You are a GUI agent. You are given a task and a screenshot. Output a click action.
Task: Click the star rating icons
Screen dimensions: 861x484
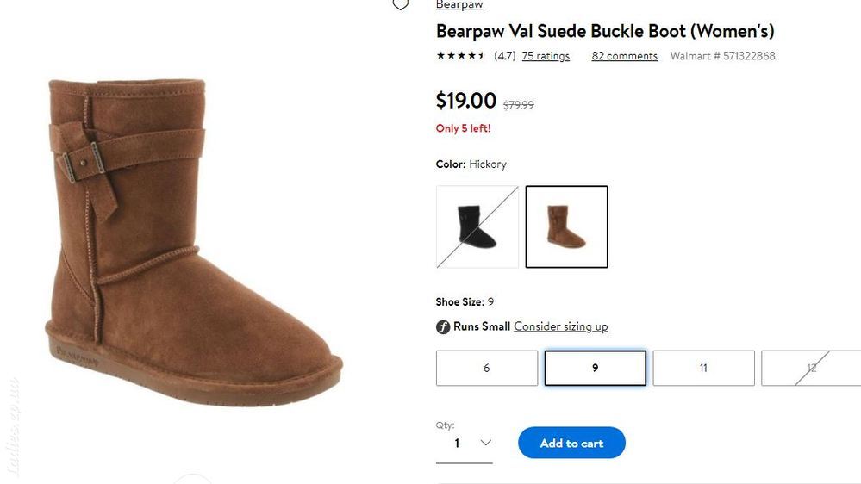(x=460, y=55)
